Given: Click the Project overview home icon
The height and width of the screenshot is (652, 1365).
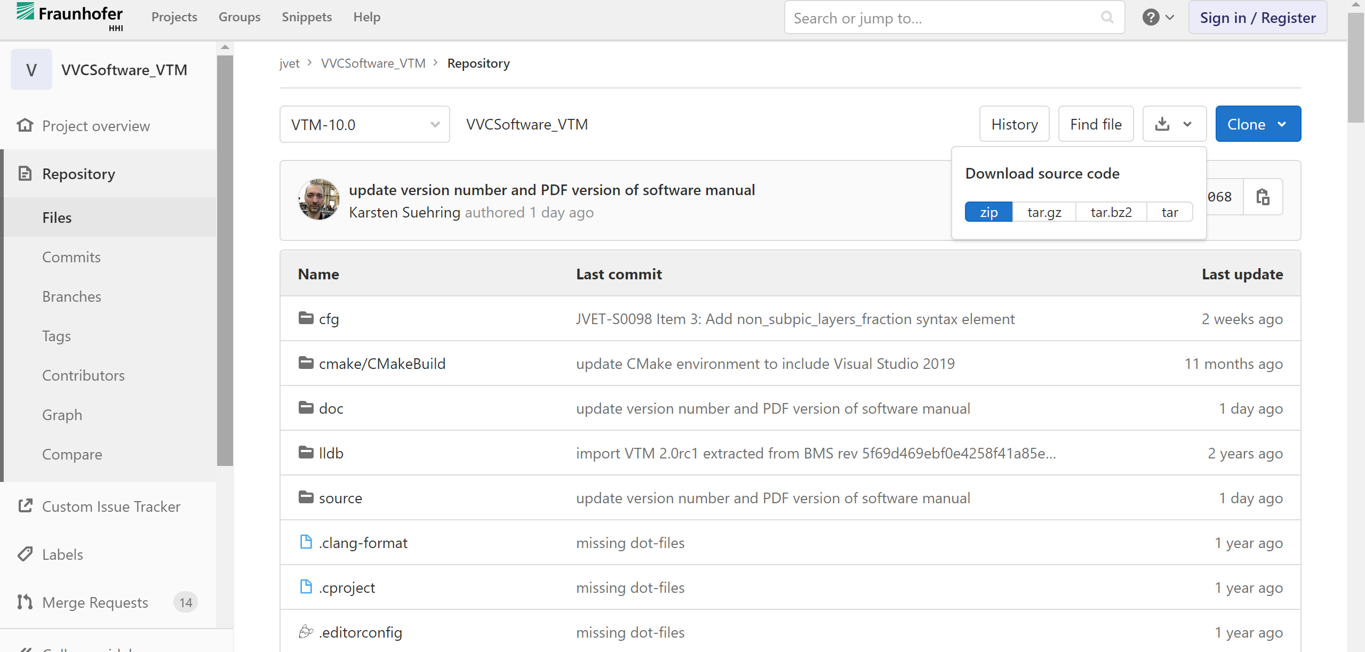Looking at the screenshot, I should point(25,126).
